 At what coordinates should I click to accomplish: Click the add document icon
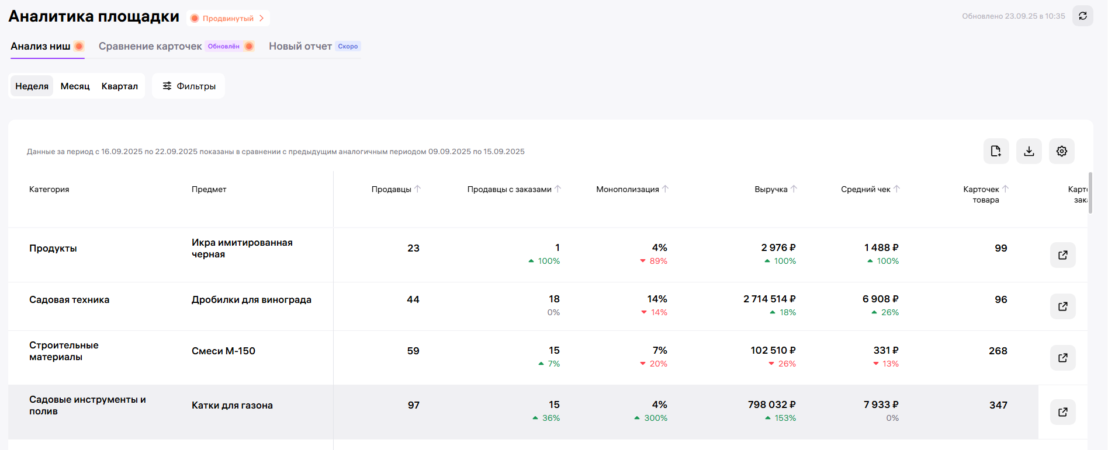996,151
